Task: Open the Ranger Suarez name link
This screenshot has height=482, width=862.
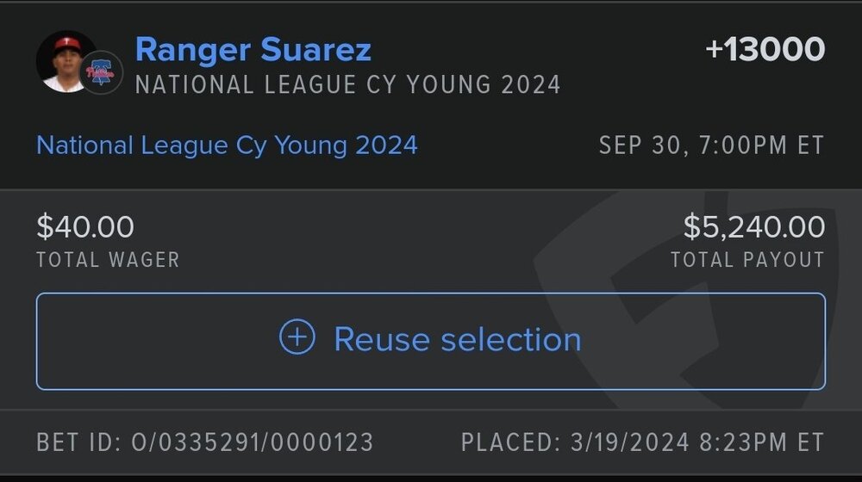Action: coord(253,50)
